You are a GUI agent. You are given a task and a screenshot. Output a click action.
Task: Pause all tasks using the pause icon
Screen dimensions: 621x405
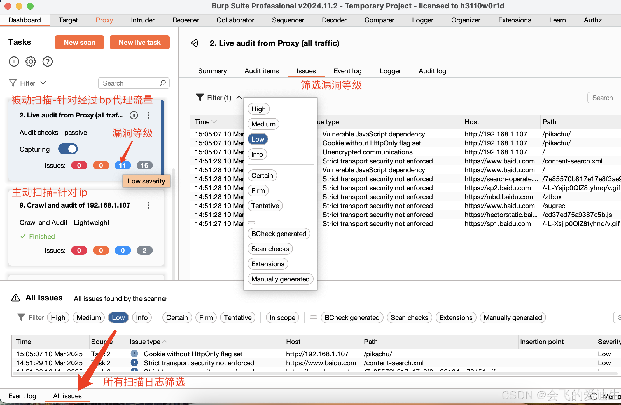(x=14, y=62)
